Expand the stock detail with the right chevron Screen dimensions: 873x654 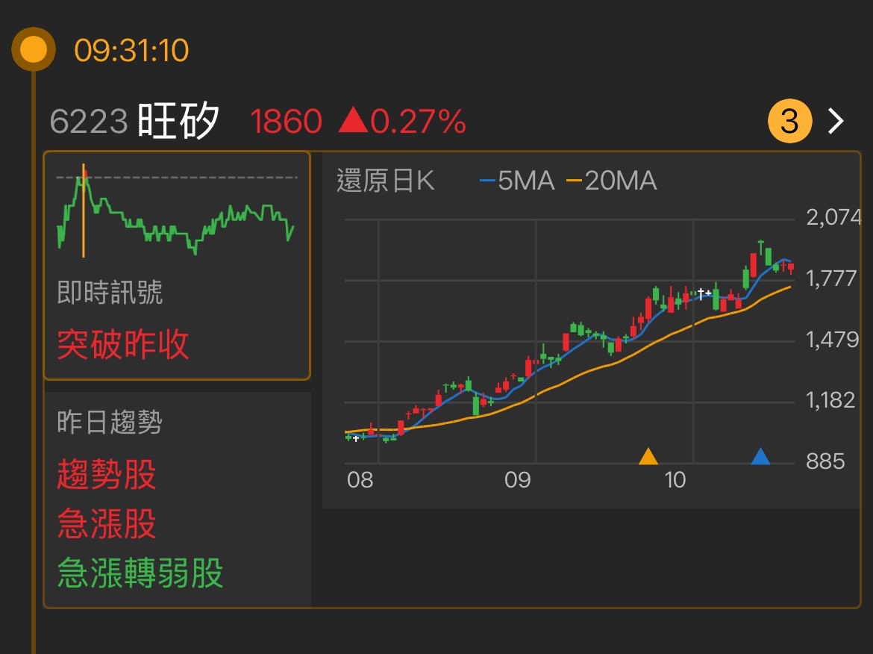[837, 120]
